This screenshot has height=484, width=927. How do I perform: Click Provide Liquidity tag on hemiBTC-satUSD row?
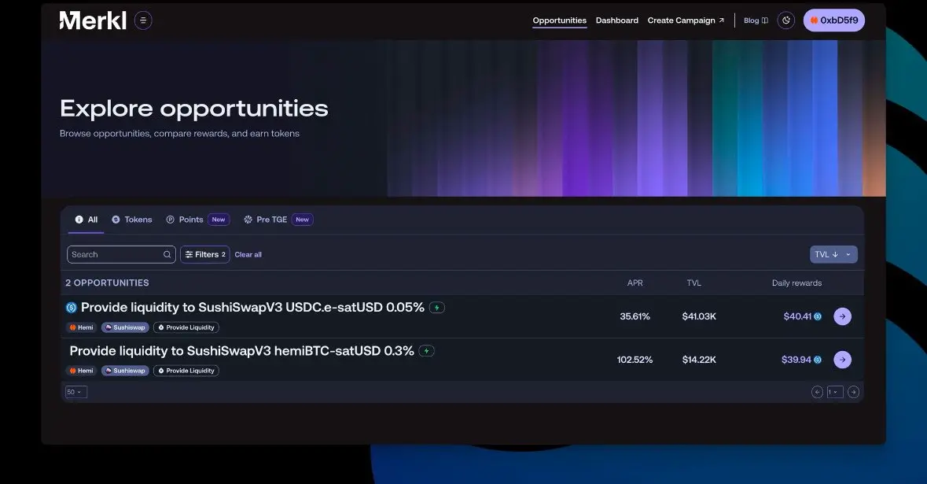186,371
